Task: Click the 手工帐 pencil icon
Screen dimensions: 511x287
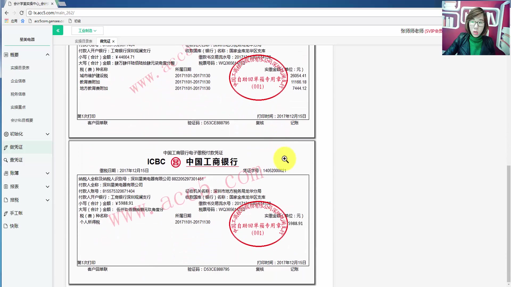Action: tap(6, 213)
